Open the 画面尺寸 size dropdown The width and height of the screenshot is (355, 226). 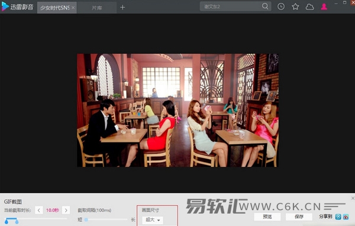(153, 220)
